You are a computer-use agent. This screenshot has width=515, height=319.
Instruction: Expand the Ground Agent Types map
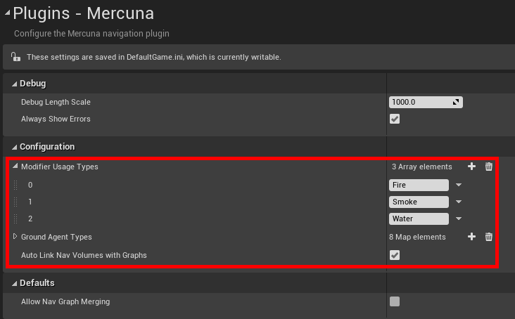[15, 237]
